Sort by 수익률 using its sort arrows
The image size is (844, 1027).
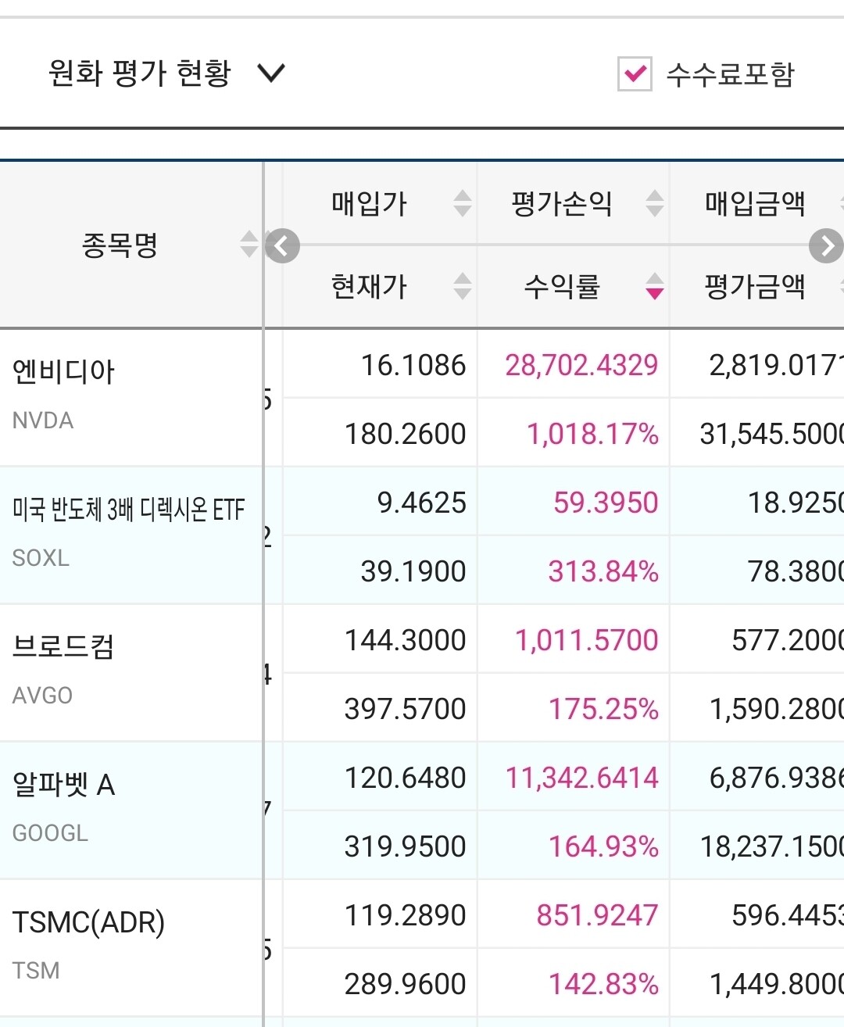click(655, 286)
